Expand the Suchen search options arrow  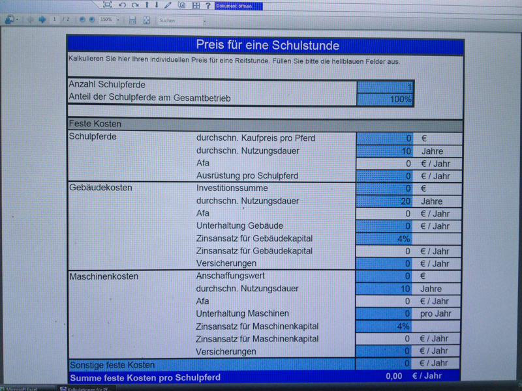tap(204, 21)
